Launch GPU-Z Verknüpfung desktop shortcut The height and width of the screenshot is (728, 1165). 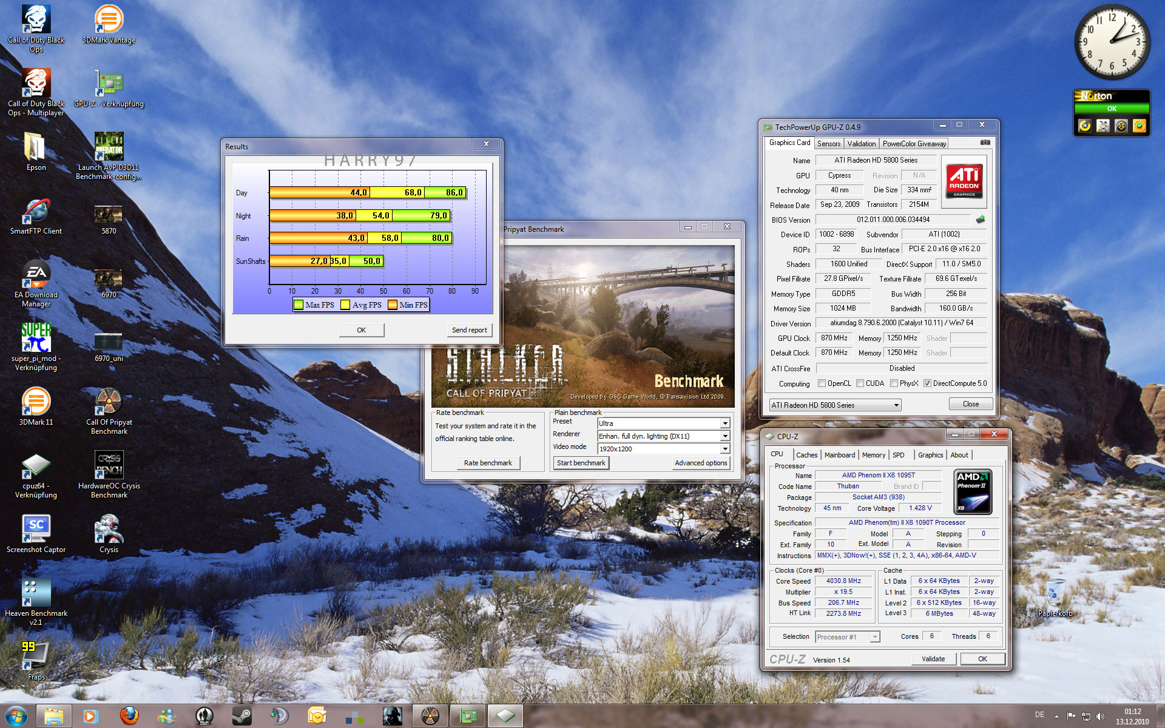pyautogui.click(x=109, y=88)
